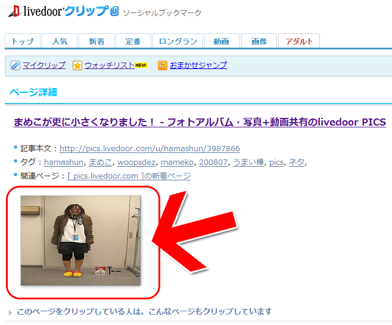
Task: Click the pics tag
Action: [x=276, y=162]
